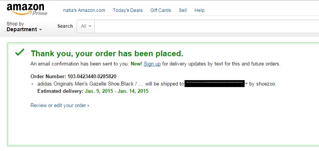Open the Gift Cards page
This screenshot has width=319, height=151.
161,10
